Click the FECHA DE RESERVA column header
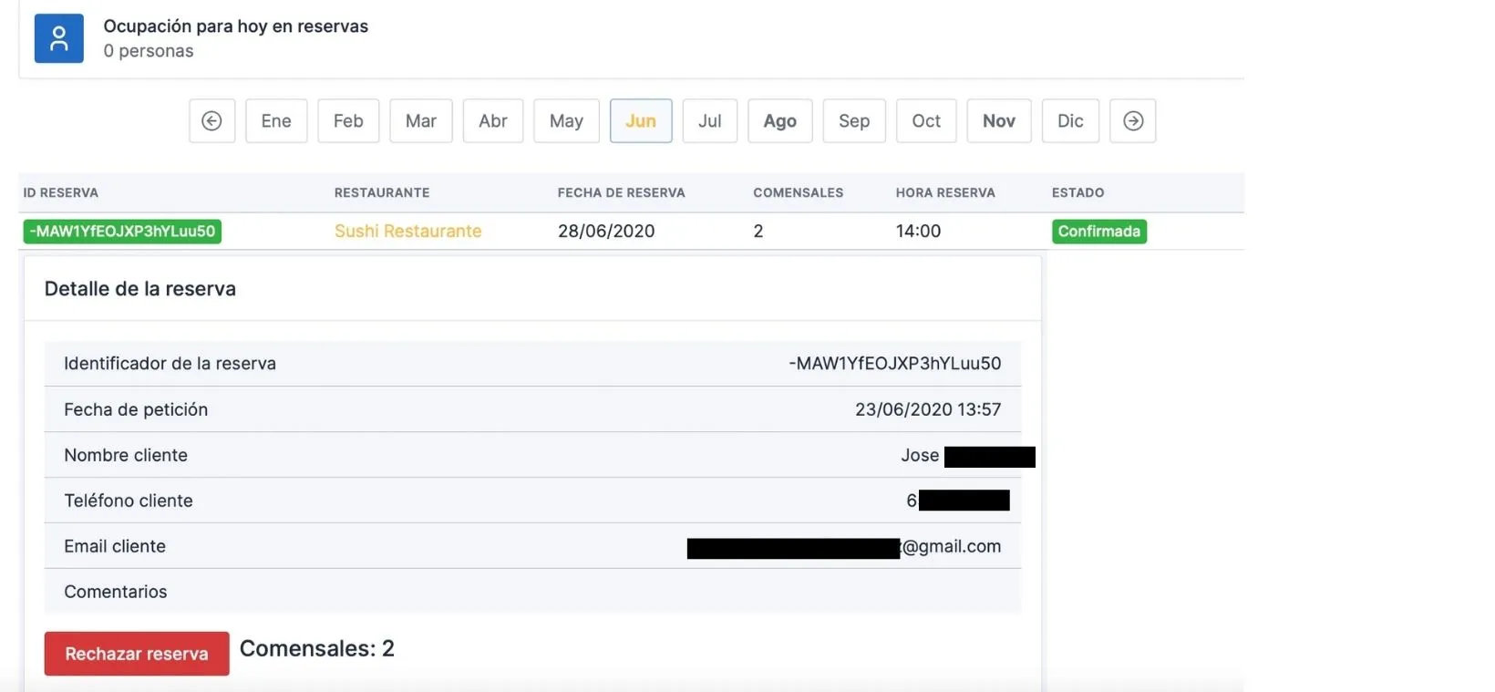 coord(622,192)
